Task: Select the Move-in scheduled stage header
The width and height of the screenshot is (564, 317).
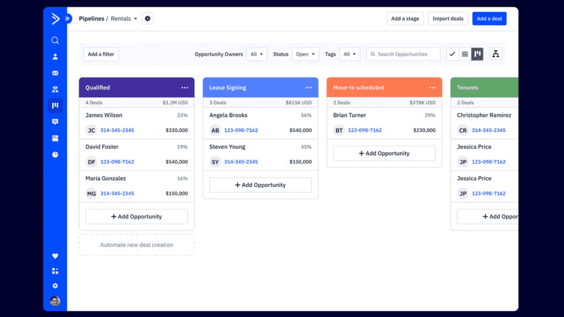Action: [384, 87]
